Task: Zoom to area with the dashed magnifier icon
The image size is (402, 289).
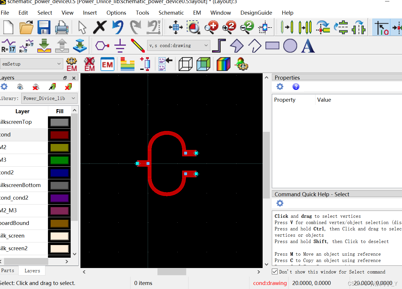Action: pos(193,27)
